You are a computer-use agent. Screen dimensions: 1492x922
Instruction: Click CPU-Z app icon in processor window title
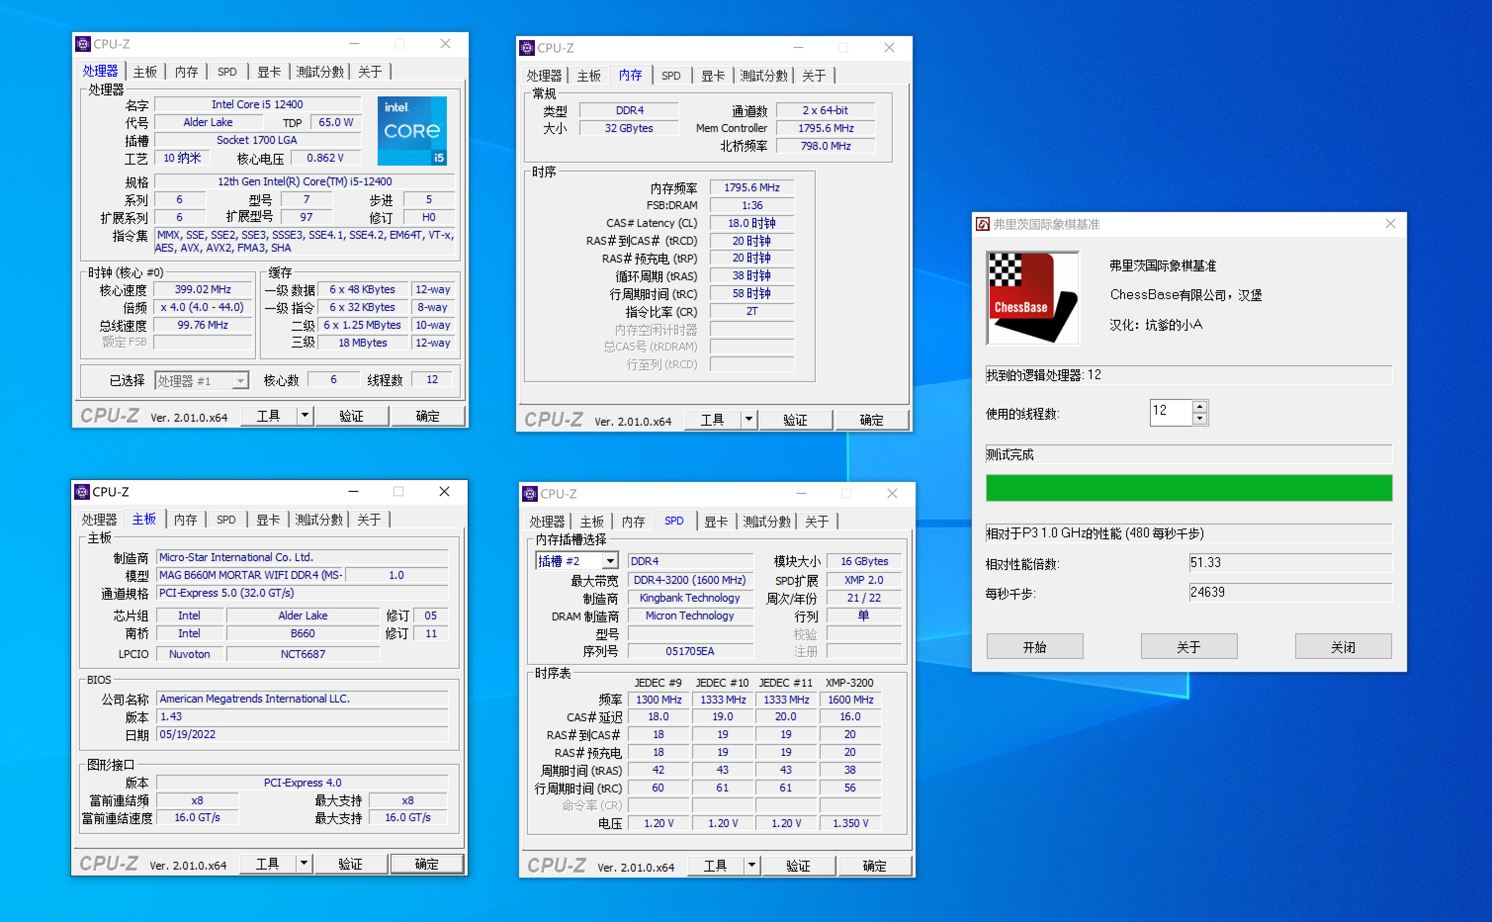(x=83, y=44)
